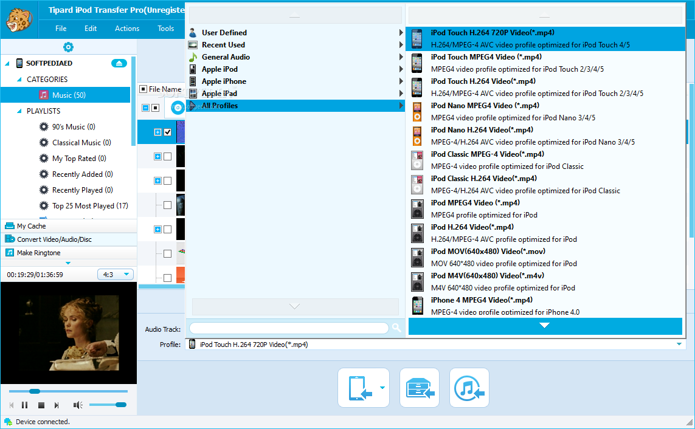Click the video preview thumbnail
Viewport: 695px width, 429px height.
click(x=69, y=333)
